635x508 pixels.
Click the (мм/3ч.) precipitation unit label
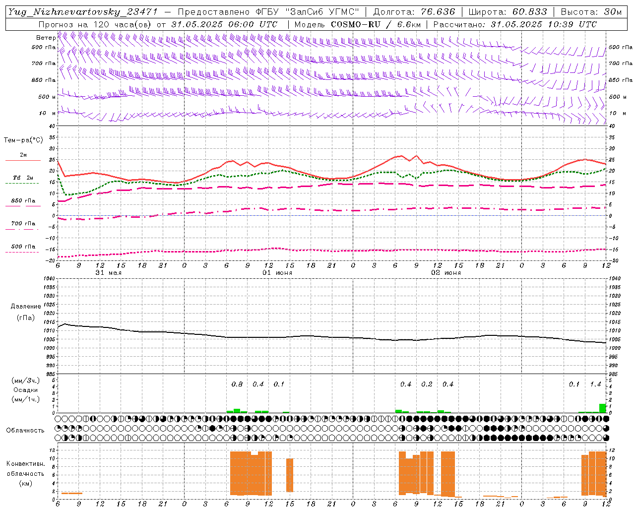click(25, 381)
